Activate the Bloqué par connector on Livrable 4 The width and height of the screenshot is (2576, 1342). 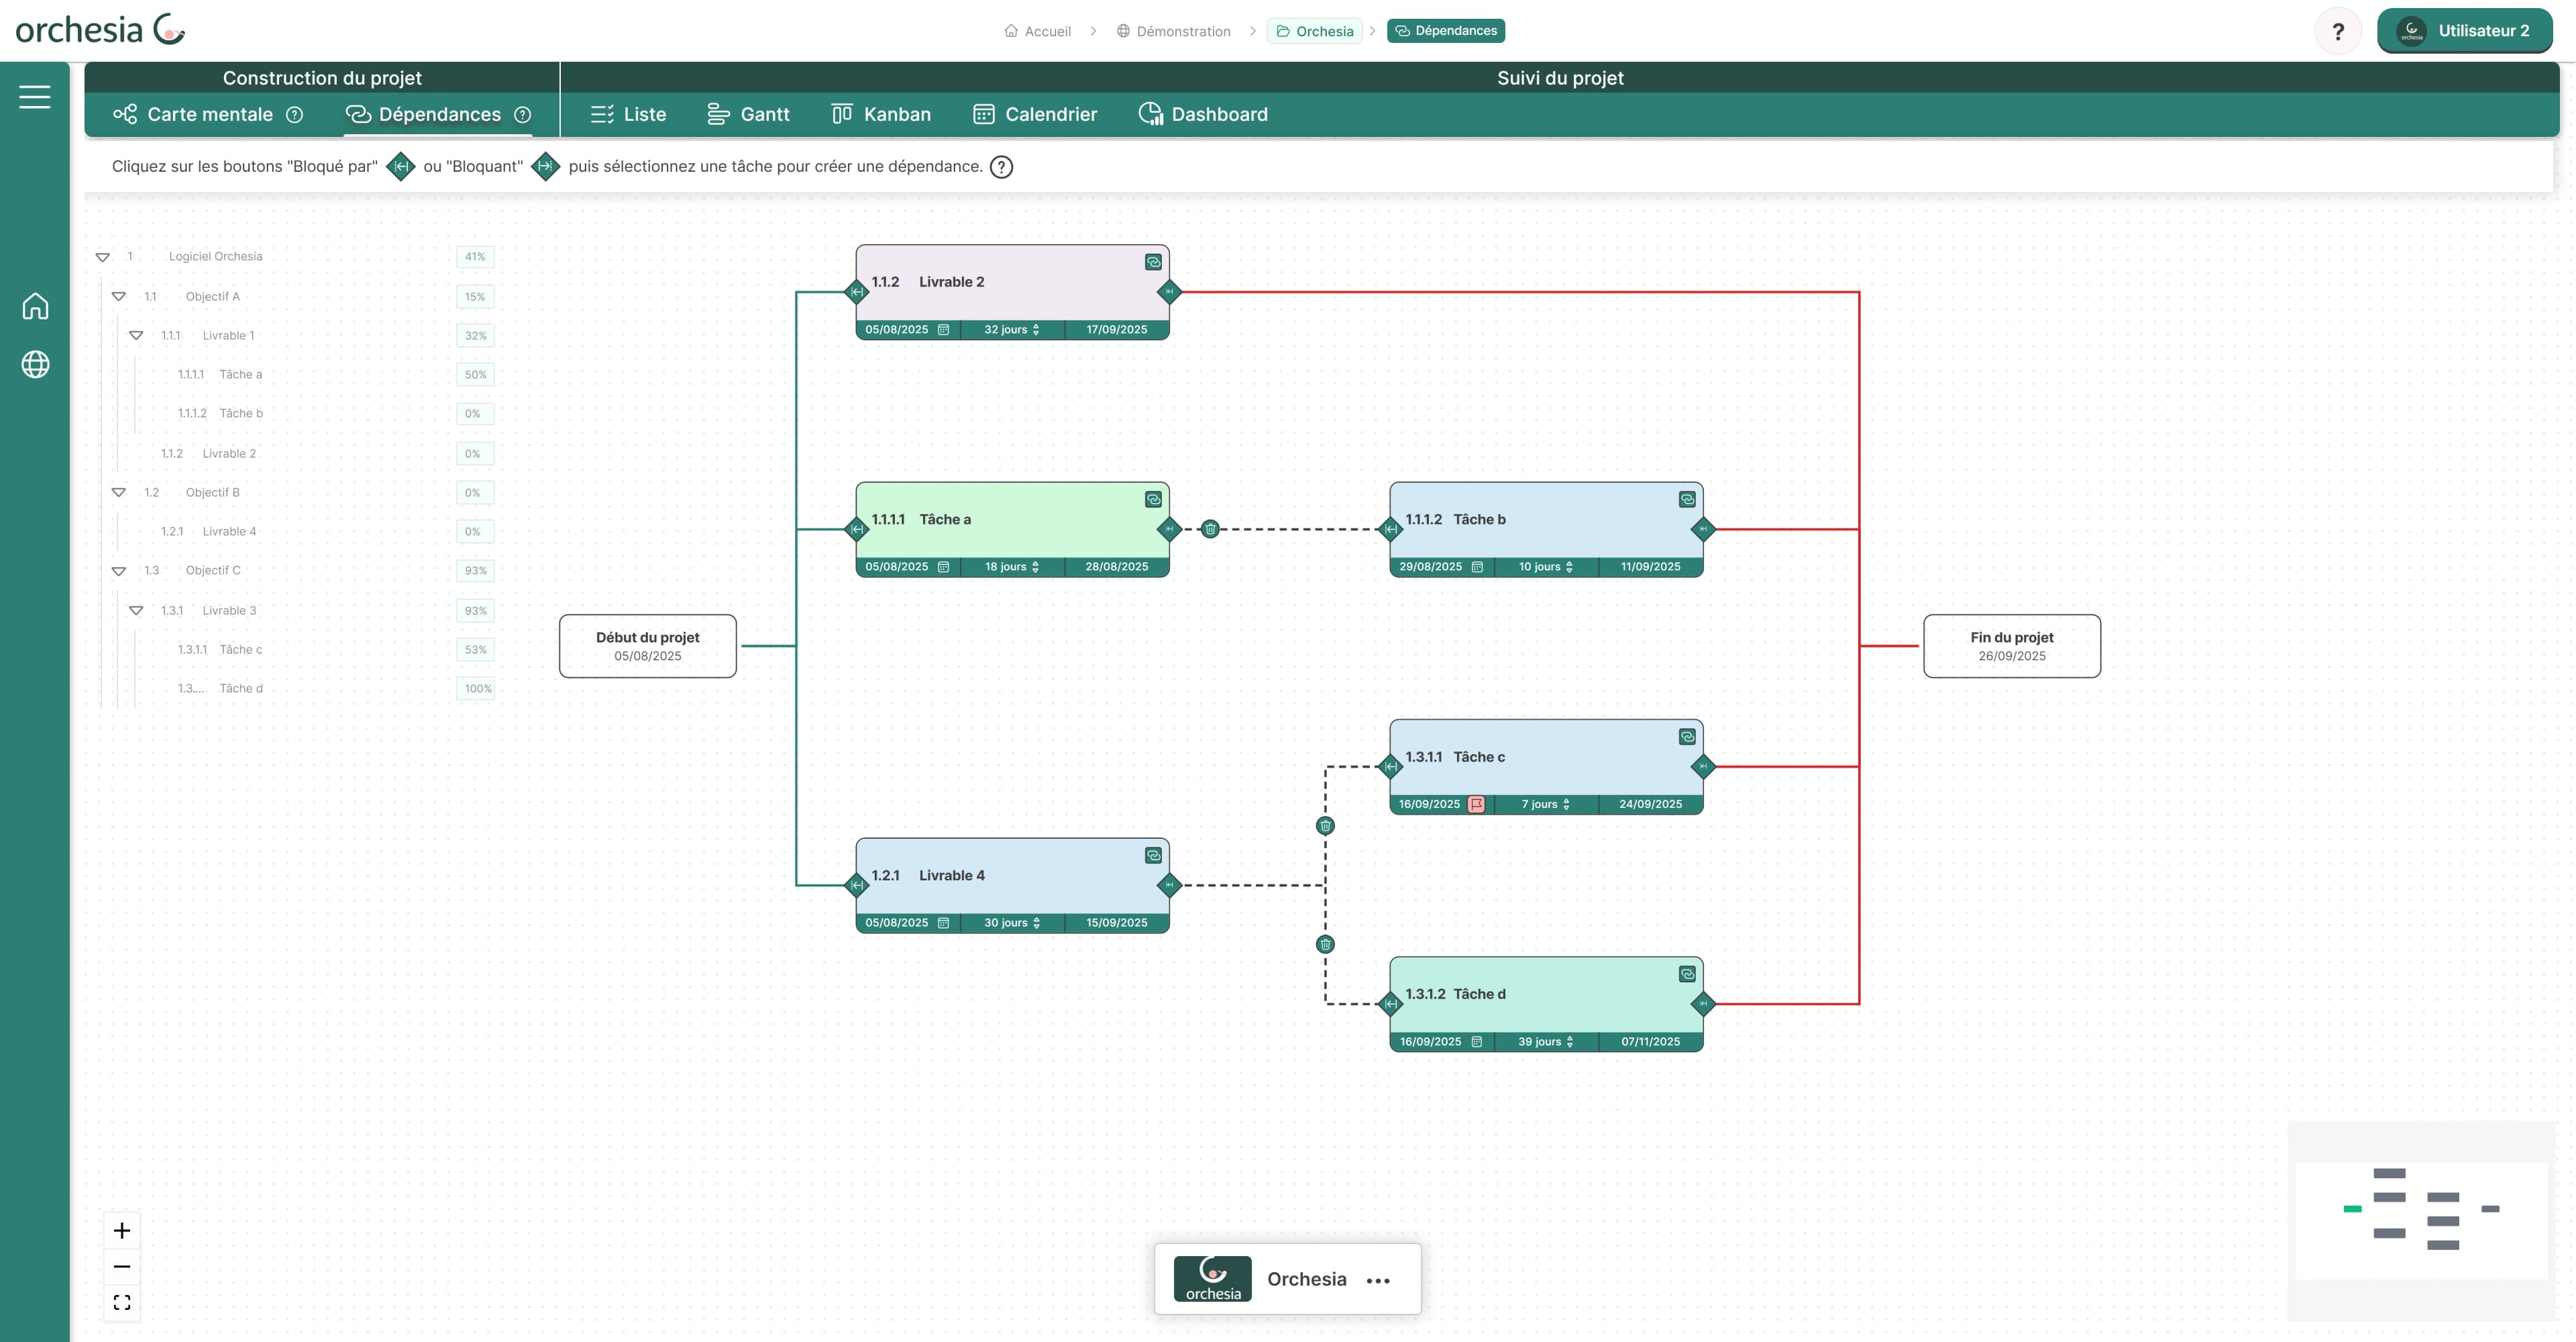[857, 885]
